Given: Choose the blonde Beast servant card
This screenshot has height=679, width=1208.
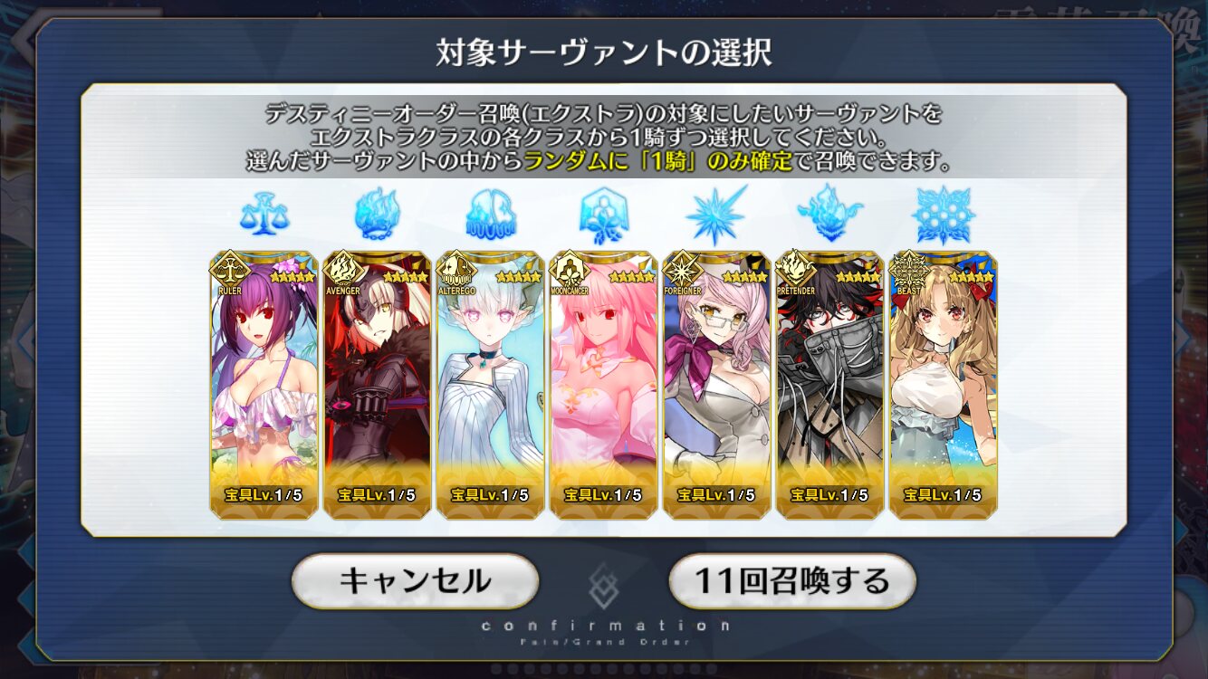Looking at the screenshot, I should click(x=943, y=385).
